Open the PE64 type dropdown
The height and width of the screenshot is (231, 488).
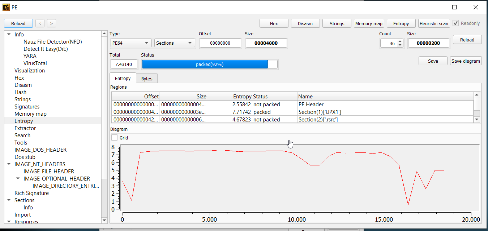click(x=131, y=43)
